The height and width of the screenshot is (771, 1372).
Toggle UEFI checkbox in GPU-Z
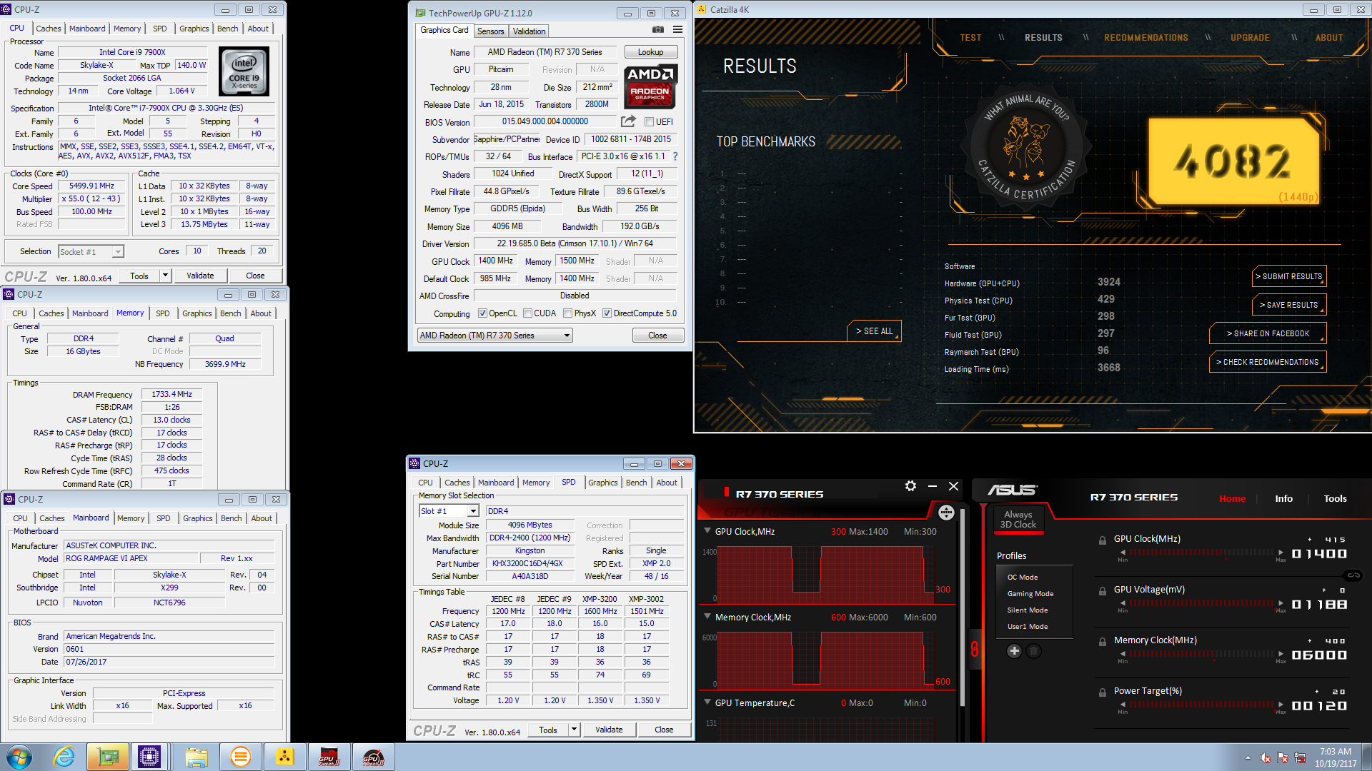coord(649,122)
